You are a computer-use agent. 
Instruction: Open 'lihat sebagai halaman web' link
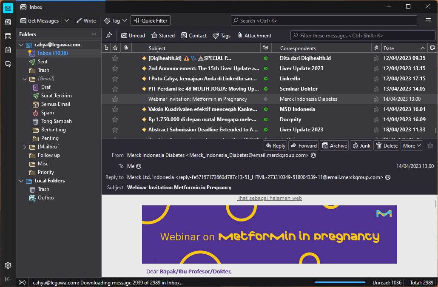click(x=270, y=198)
